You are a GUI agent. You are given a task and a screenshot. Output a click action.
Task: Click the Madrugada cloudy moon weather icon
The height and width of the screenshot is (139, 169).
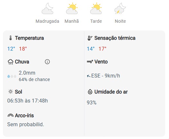(x=47, y=9)
